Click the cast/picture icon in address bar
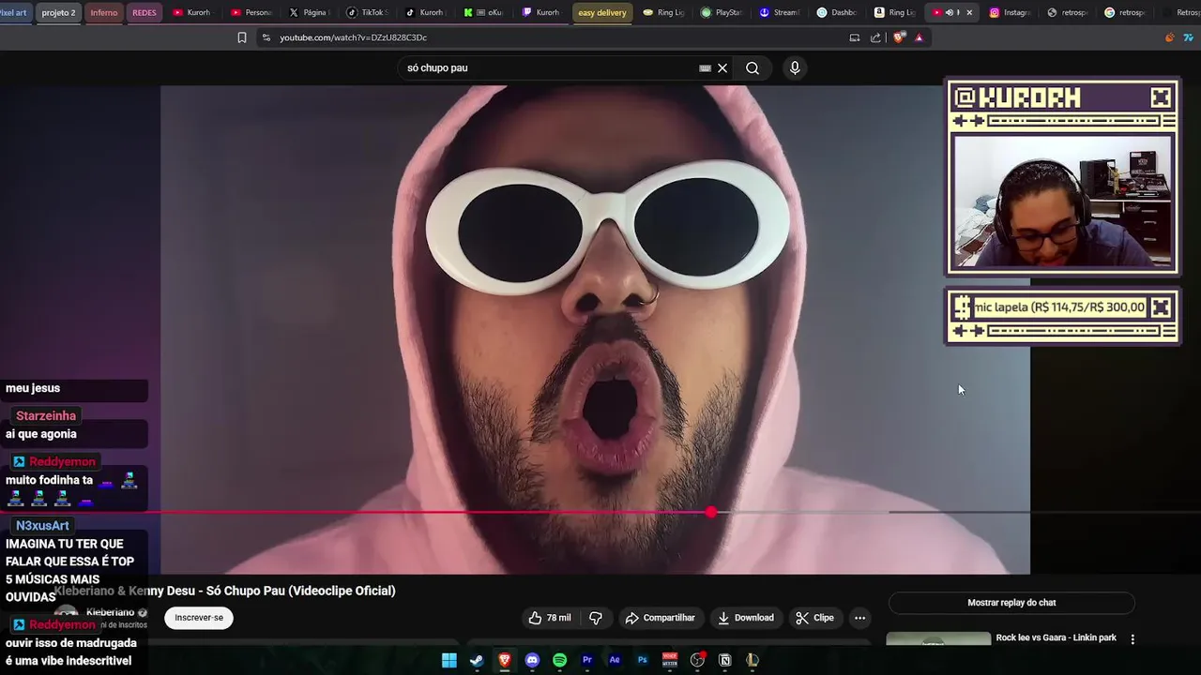This screenshot has height=675, width=1201. tap(854, 37)
